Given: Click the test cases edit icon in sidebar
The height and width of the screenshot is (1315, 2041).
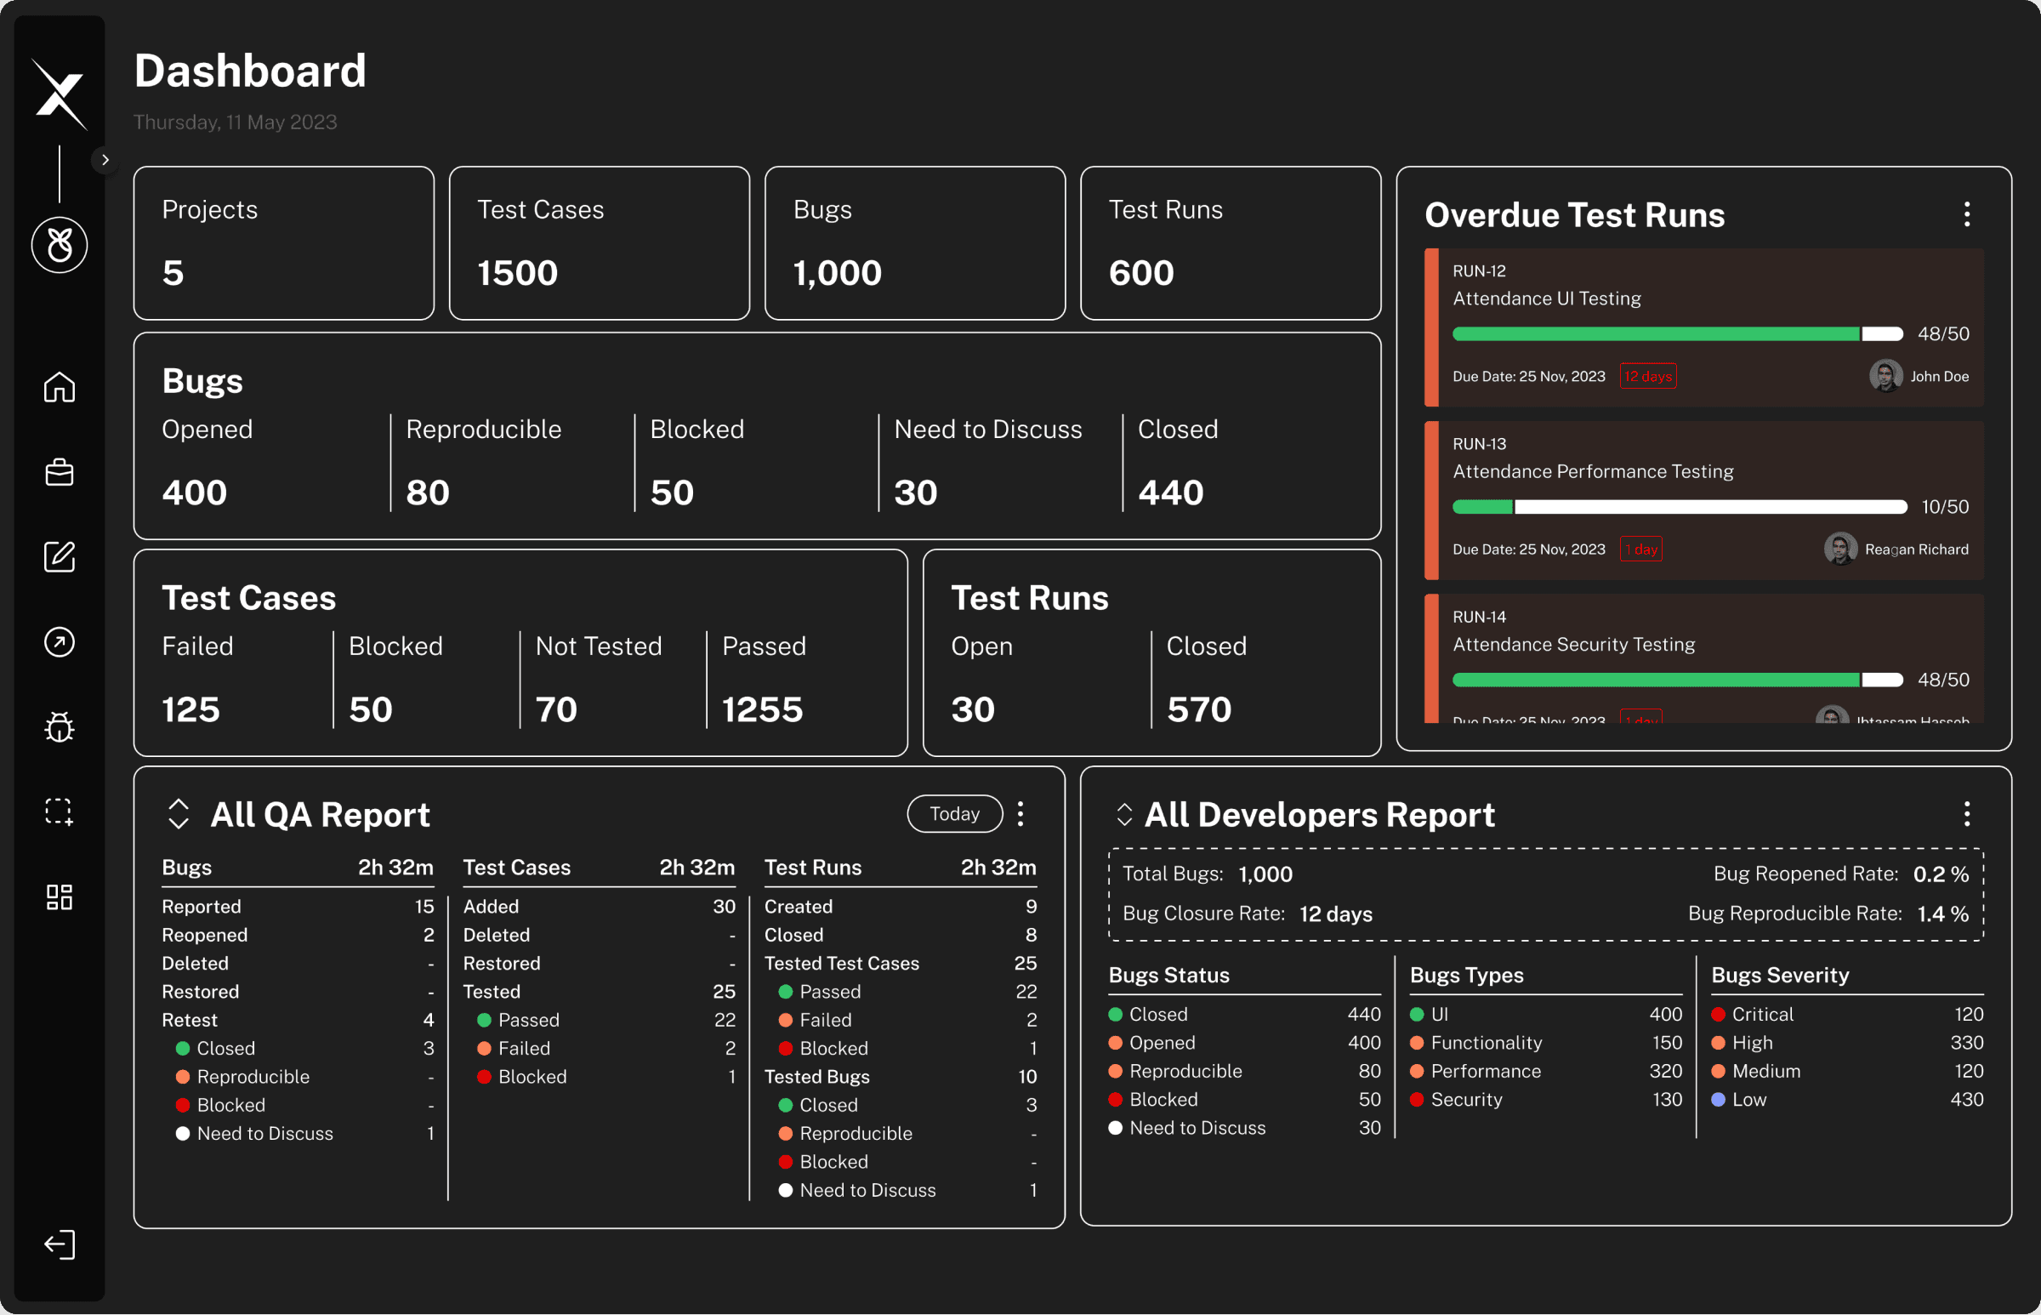Looking at the screenshot, I should [x=60, y=556].
